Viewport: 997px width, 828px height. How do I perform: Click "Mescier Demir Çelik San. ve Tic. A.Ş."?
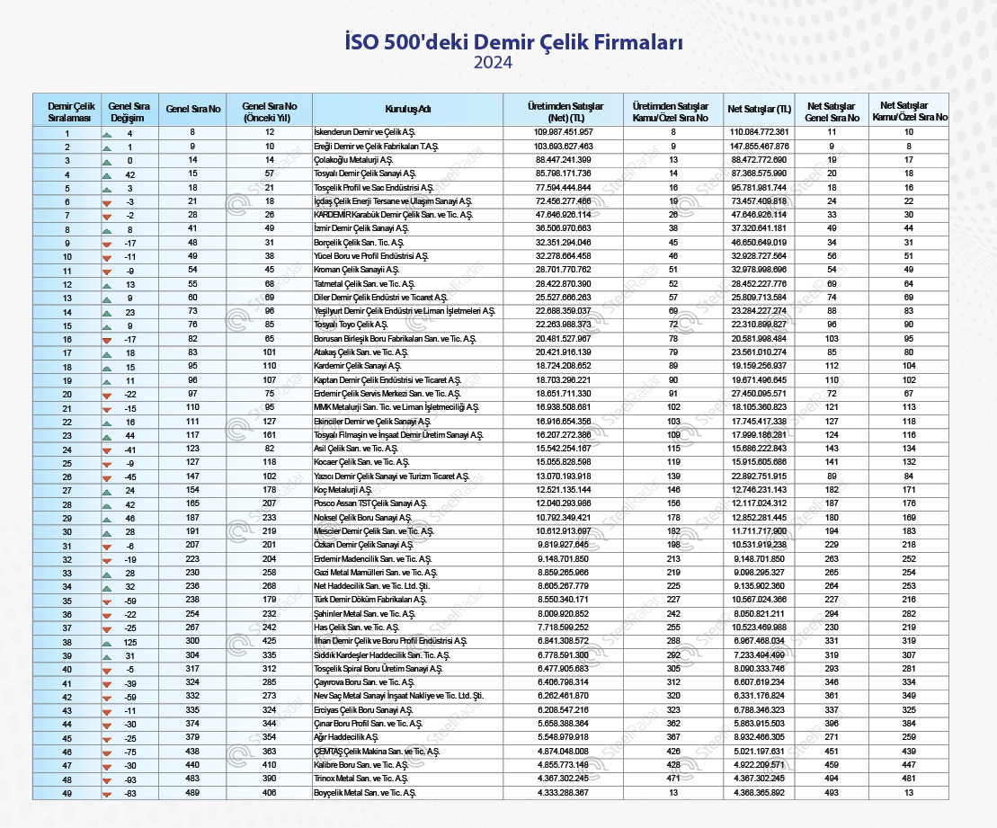click(373, 531)
